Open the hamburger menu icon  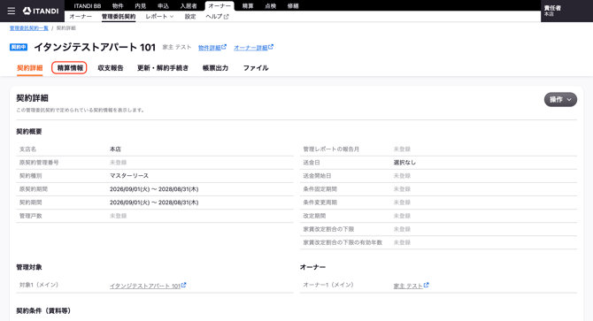coord(12,11)
